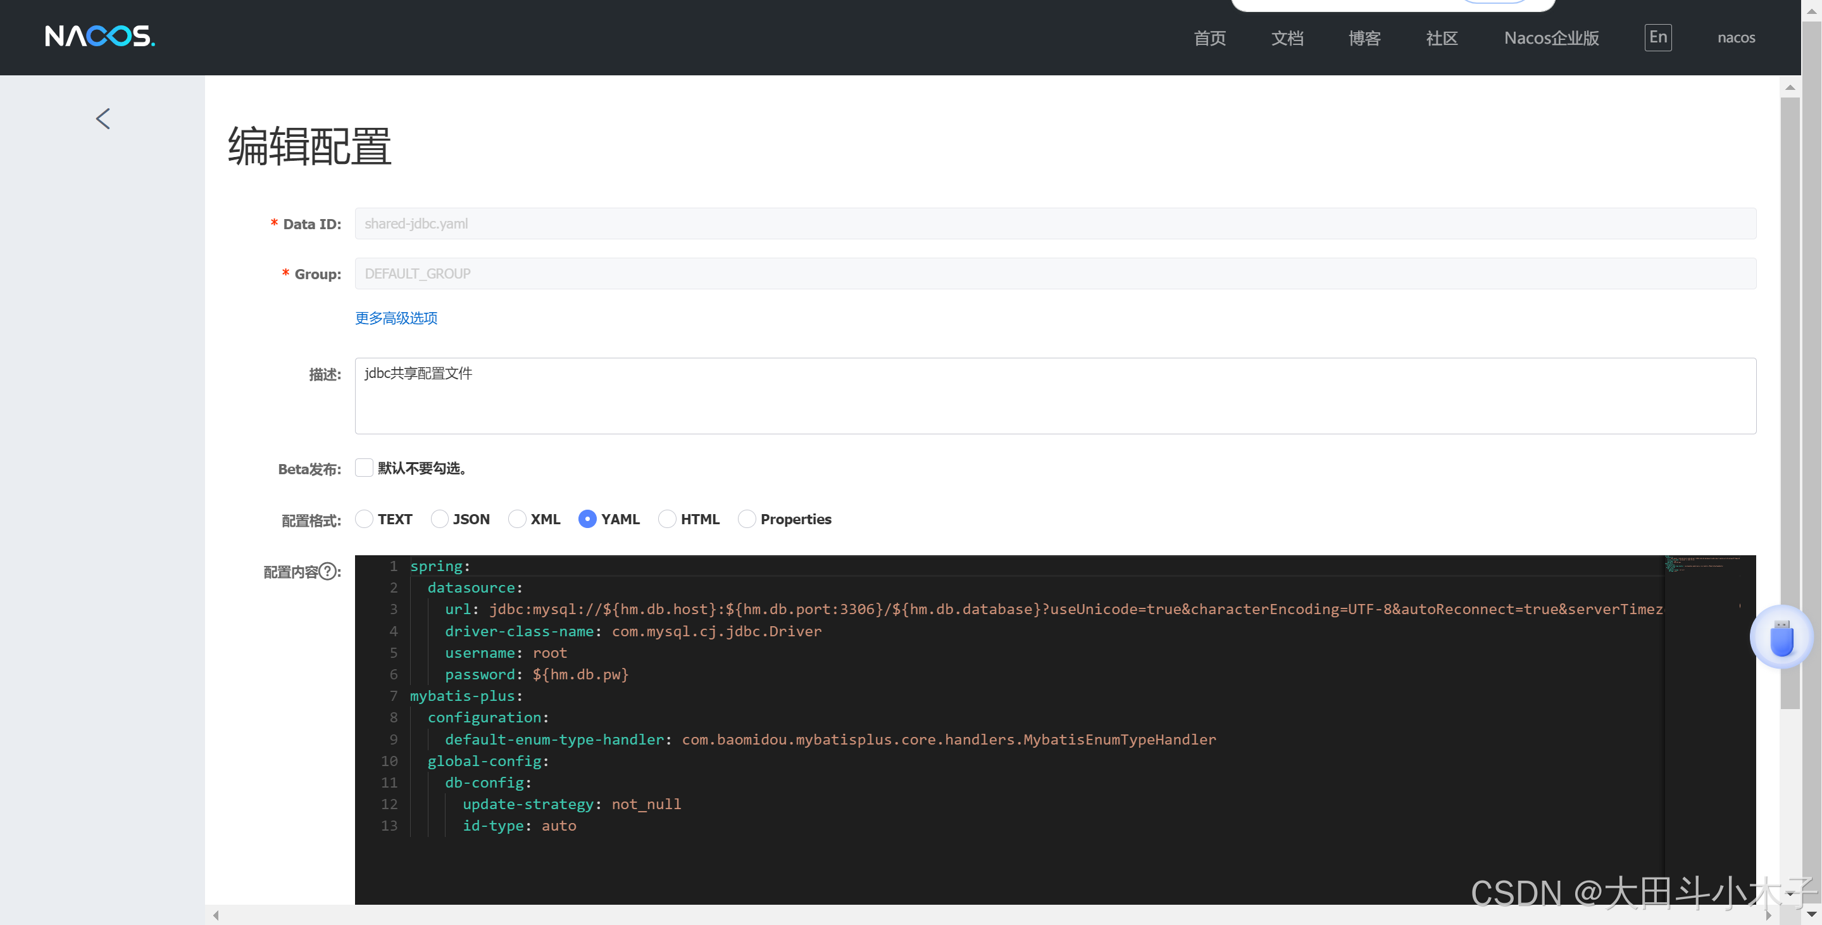Click the Data ID input field

click(x=1055, y=223)
